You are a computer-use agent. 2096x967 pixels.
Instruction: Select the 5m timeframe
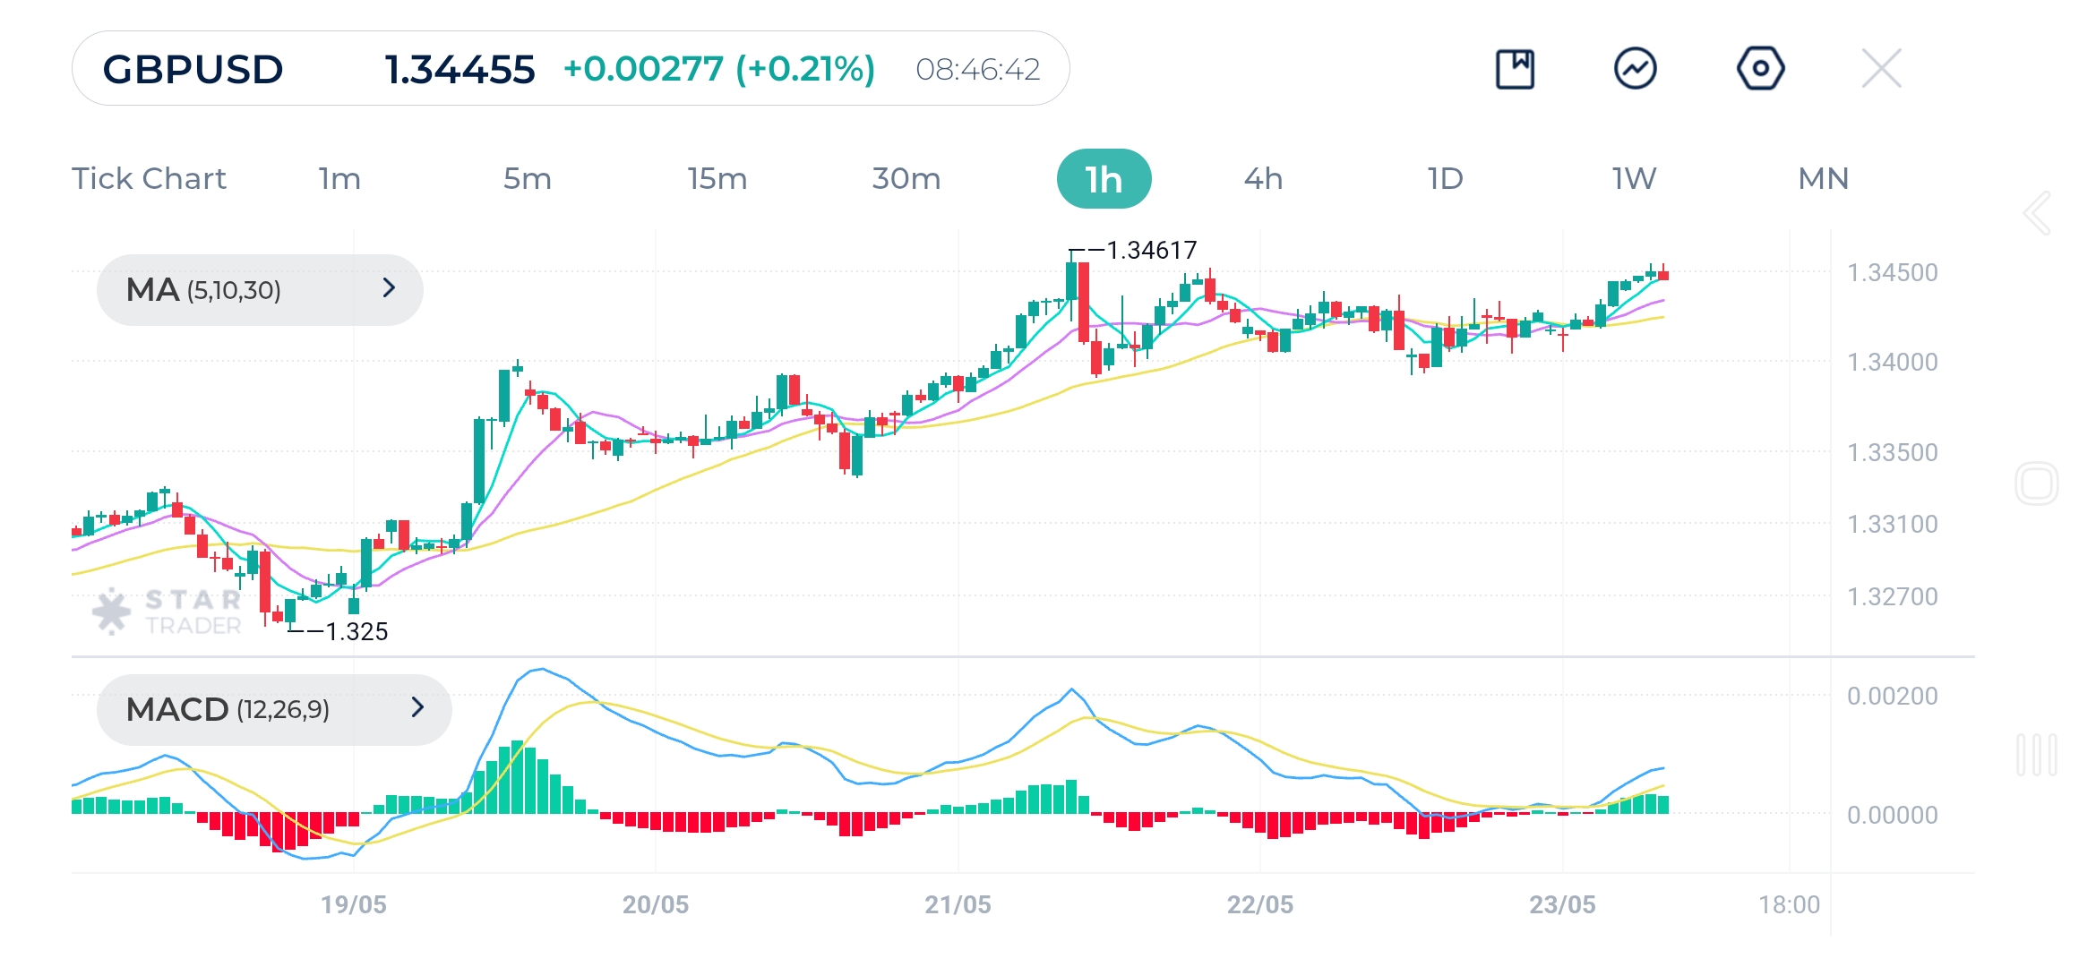tap(527, 179)
